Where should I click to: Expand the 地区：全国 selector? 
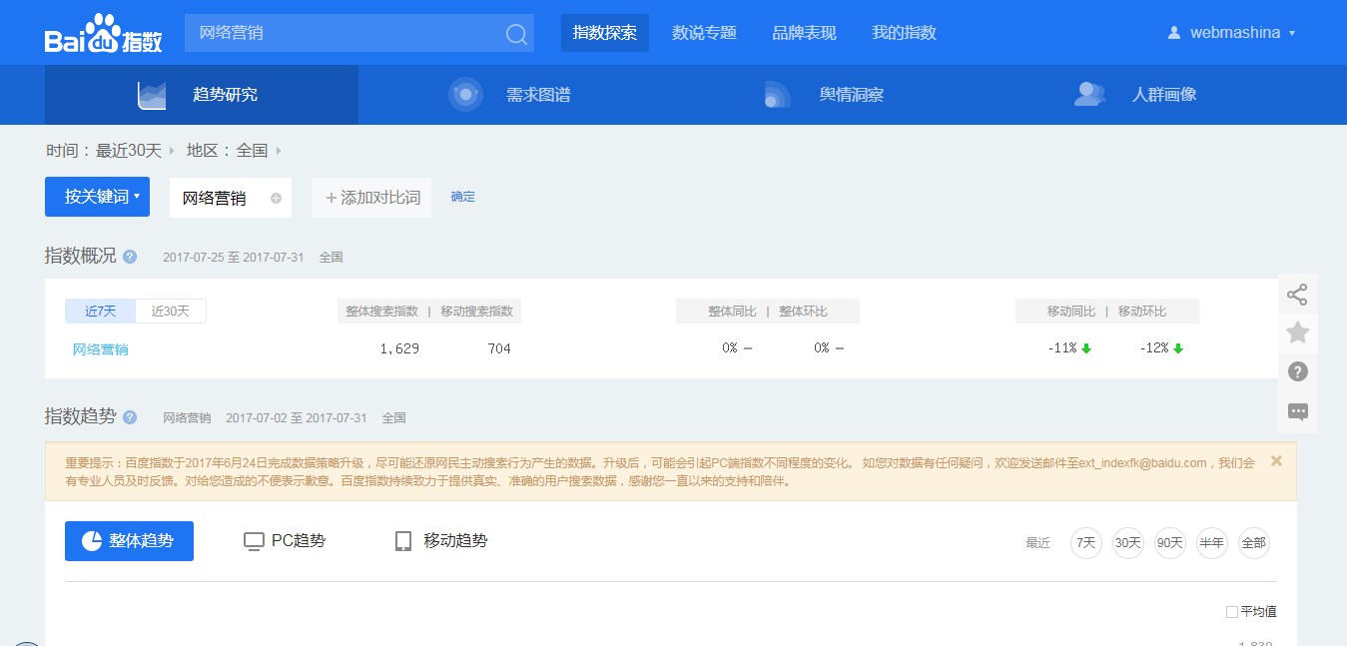click(234, 151)
